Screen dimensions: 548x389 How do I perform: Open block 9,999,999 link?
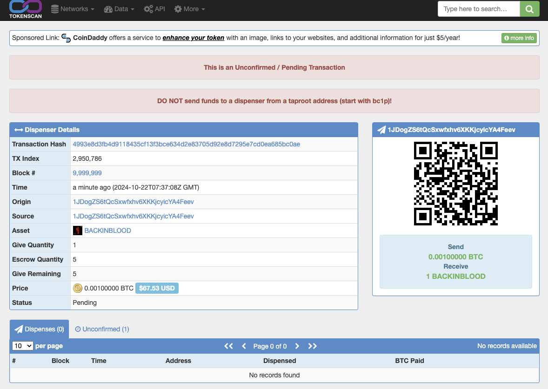click(x=87, y=173)
